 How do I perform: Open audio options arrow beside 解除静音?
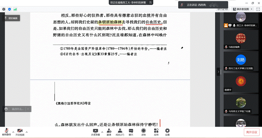[x=13, y=132]
